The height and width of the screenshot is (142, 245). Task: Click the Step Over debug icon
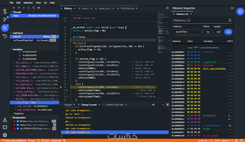pyautogui.click(x=19, y=7)
